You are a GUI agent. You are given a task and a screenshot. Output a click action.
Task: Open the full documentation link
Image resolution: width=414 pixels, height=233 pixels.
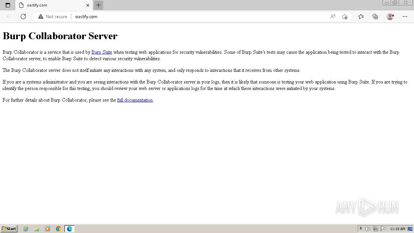coord(135,100)
